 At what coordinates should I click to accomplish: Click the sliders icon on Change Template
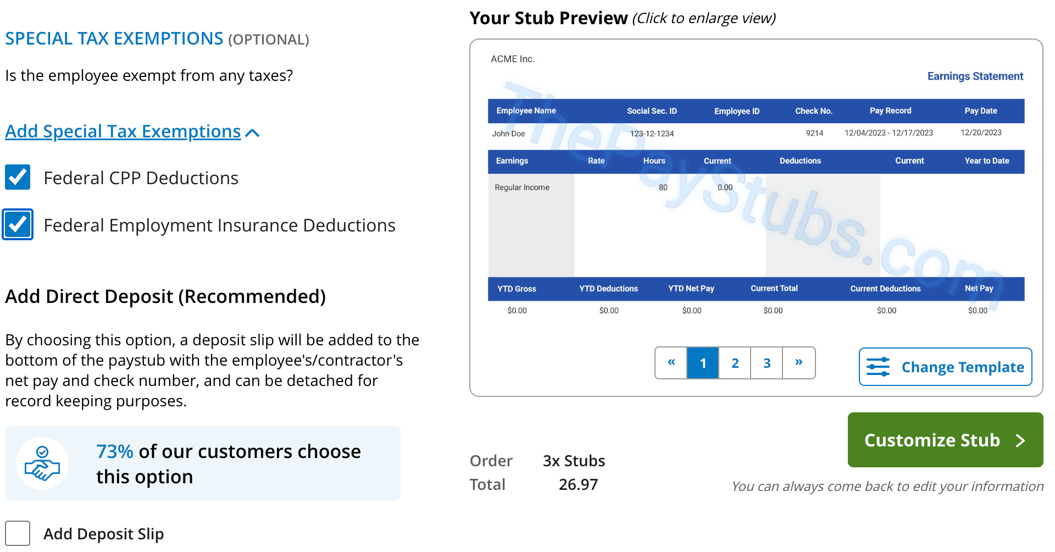point(878,367)
